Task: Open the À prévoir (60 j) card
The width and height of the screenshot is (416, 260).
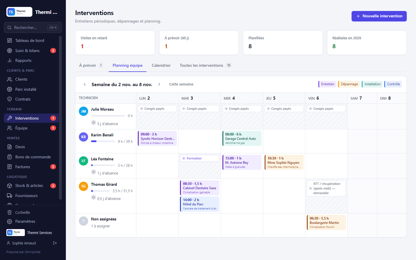Action: click(199, 42)
